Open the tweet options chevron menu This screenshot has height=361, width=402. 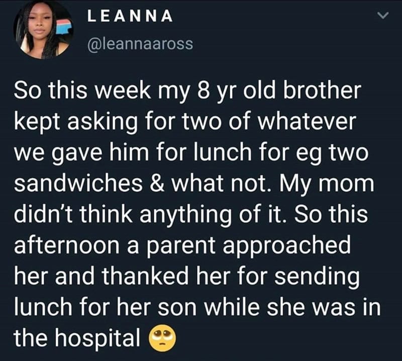click(x=383, y=16)
